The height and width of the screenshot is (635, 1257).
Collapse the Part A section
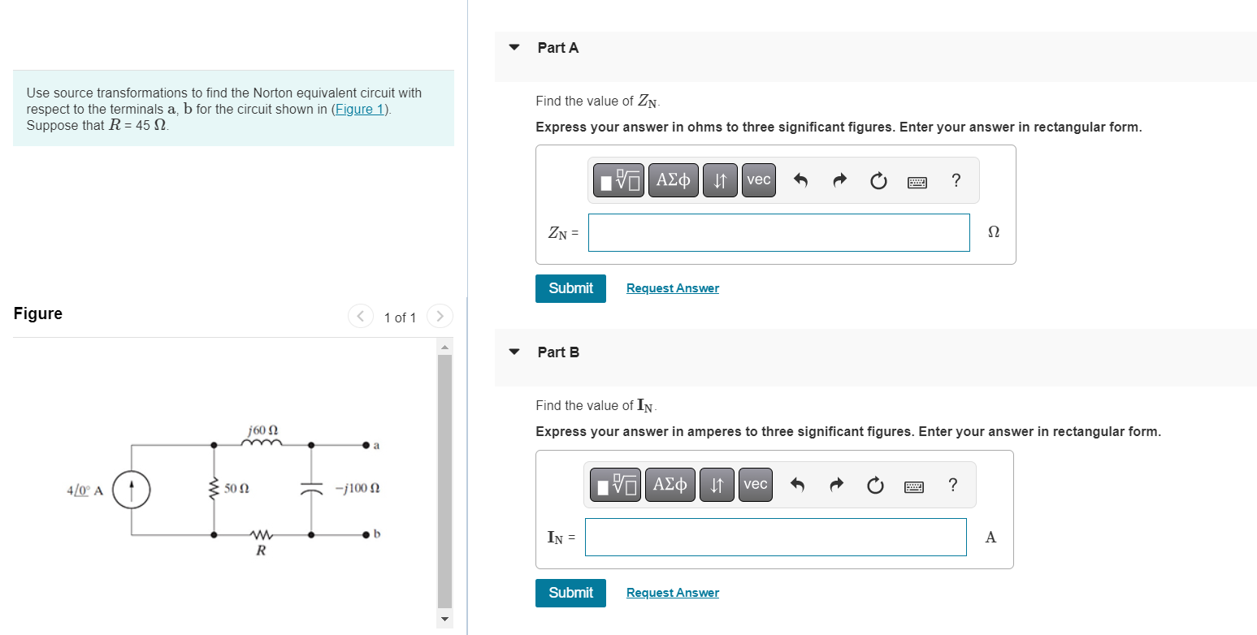(x=514, y=47)
